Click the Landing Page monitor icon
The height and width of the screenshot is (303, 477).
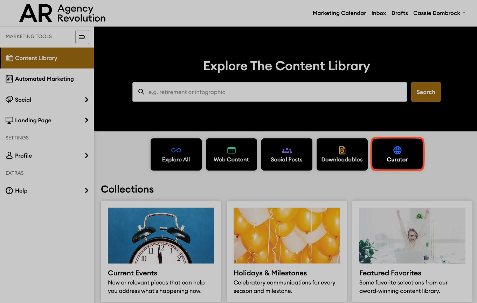[x=9, y=120]
